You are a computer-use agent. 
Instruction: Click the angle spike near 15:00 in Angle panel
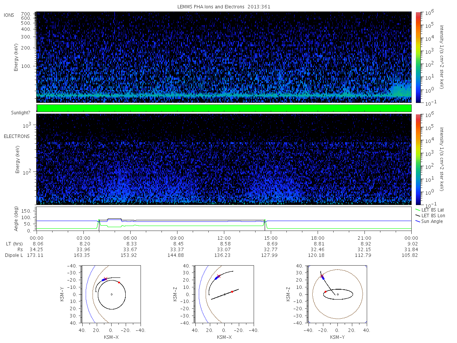click(265, 223)
